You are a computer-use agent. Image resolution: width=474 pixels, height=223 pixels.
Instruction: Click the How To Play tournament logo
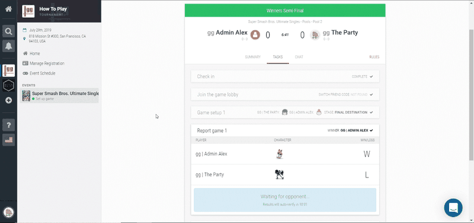(28, 11)
